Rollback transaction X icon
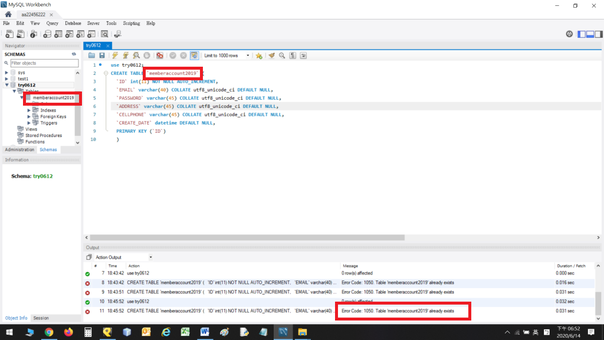This screenshot has width=604, height=340. pos(183,55)
